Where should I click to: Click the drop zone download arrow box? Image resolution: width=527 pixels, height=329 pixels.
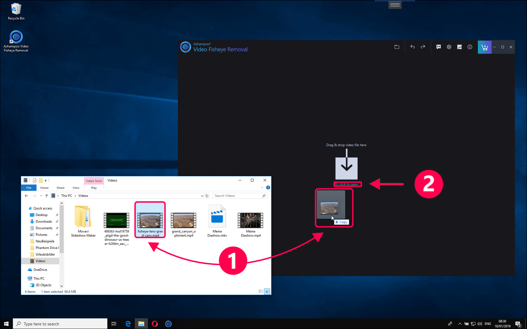click(x=346, y=168)
